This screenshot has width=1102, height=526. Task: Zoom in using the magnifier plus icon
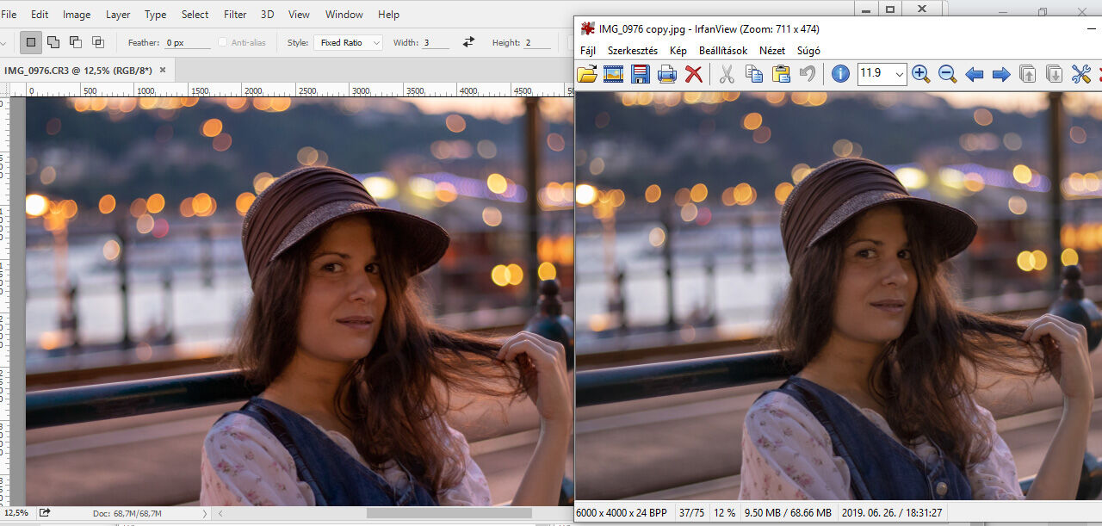(x=920, y=74)
